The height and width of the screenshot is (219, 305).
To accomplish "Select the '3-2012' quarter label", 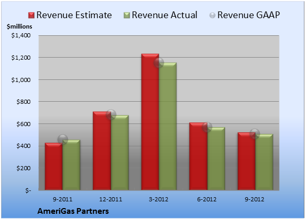I will tap(159, 199).
